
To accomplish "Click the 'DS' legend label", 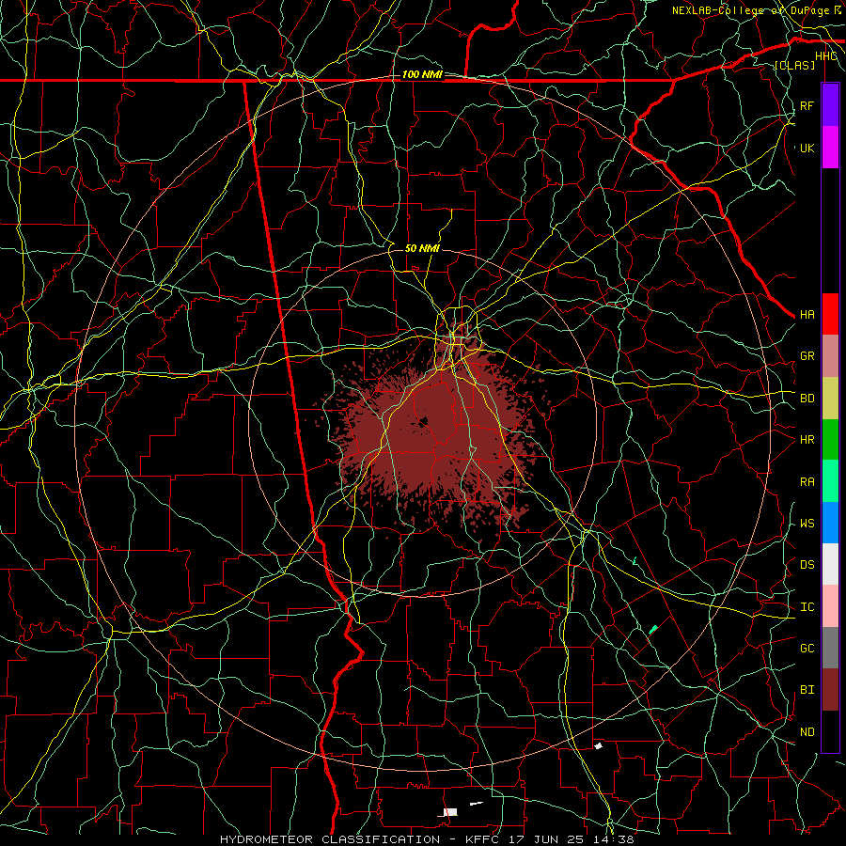I will click(807, 565).
